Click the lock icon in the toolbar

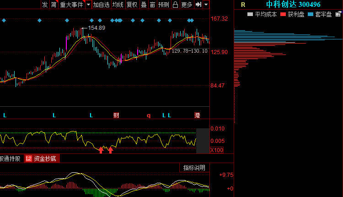point(175,5)
